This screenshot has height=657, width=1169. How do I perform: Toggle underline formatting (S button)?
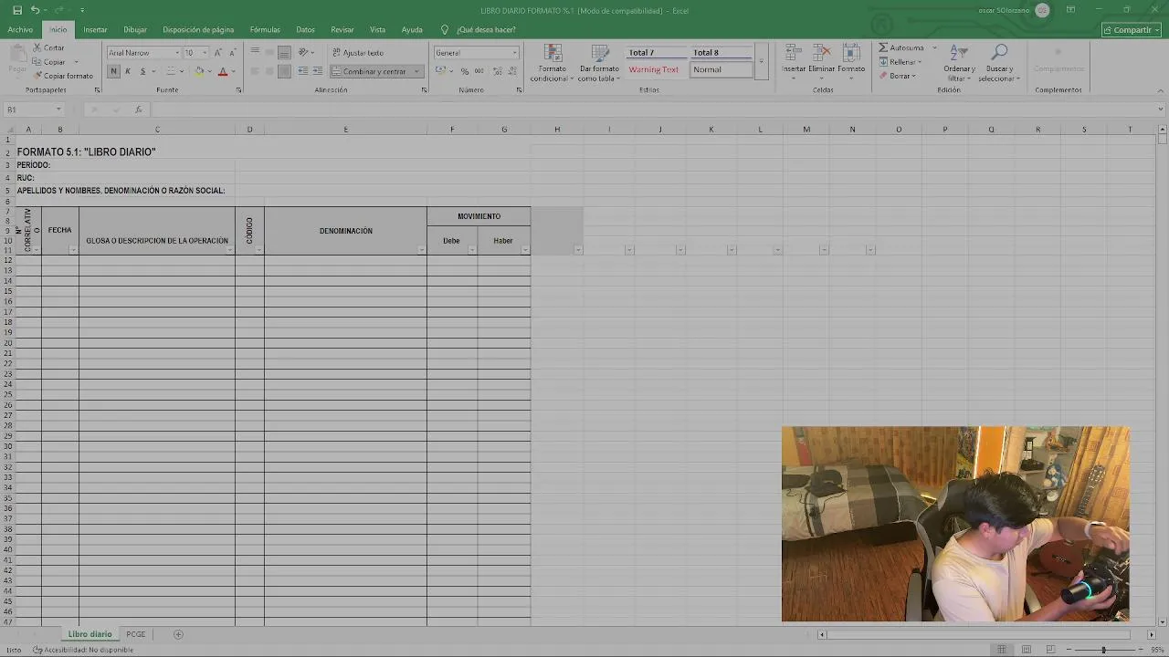coord(142,71)
